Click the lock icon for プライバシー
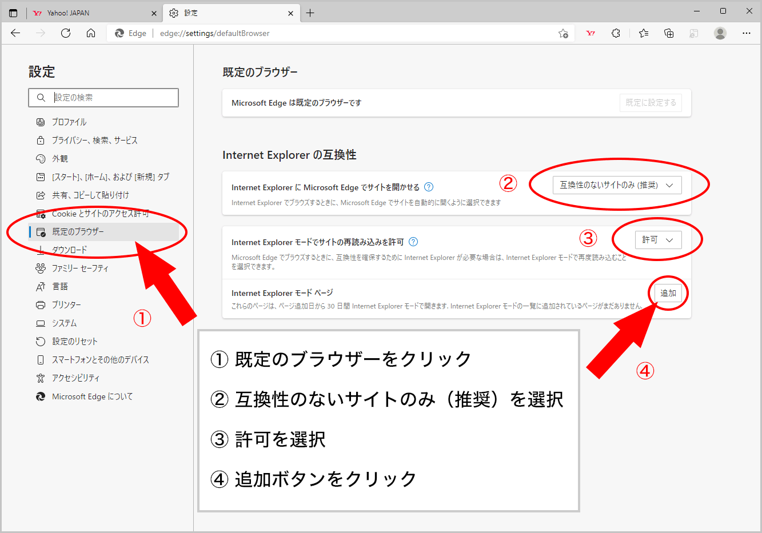 [41, 140]
